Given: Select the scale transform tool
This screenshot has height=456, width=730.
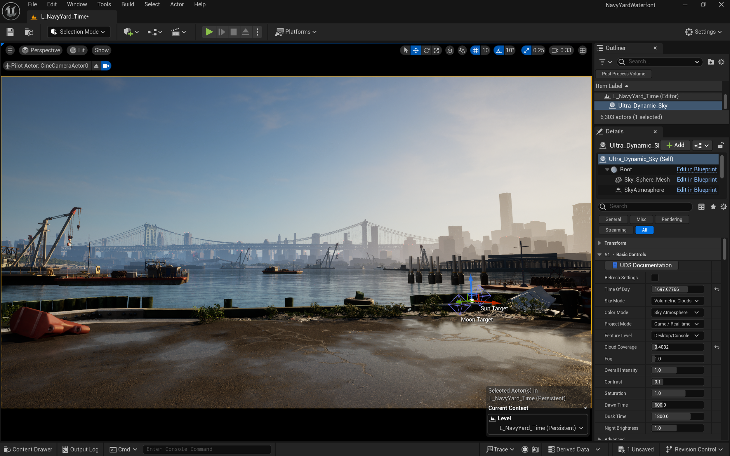Looking at the screenshot, I should (437, 51).
